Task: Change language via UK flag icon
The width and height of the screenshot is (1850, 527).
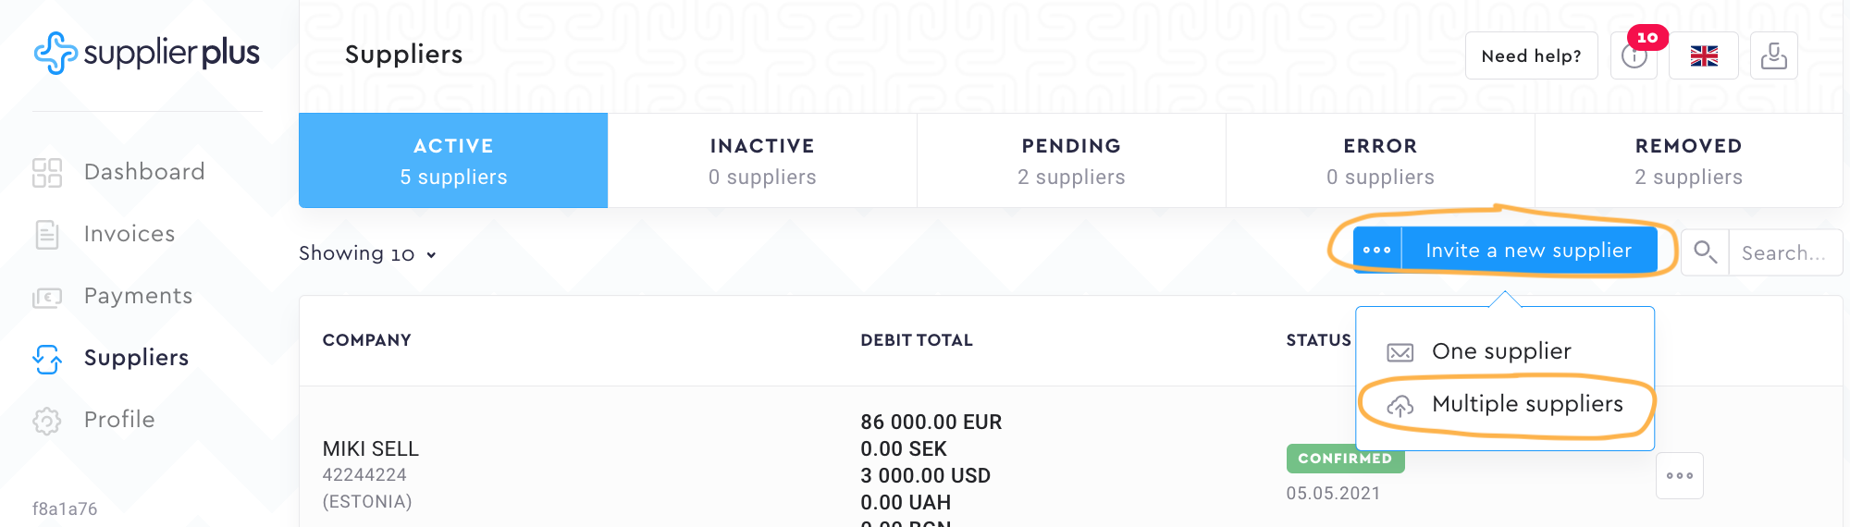Action: click(1704, 55)
